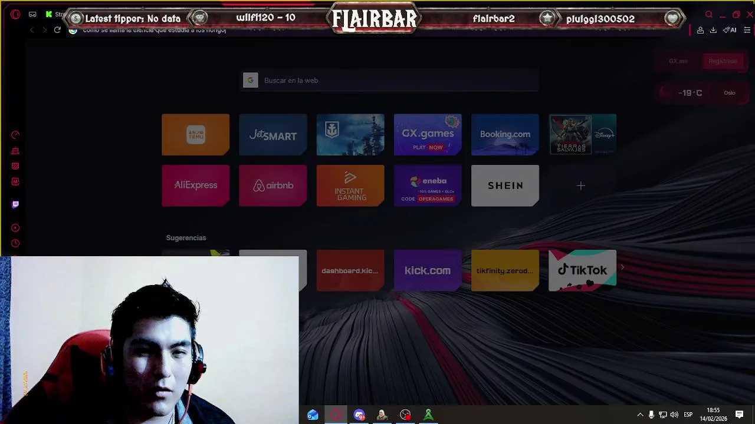Open the Easy Setup sliders icon
755x424 pixels.
pyautogui.click(x=747, y=30)
